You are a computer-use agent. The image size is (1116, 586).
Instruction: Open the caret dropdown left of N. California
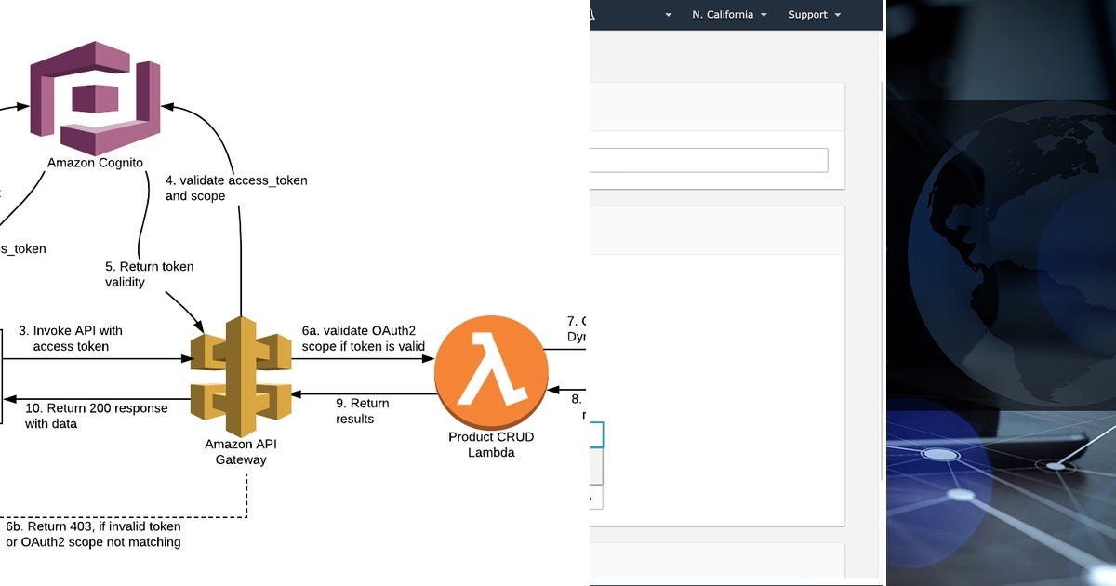click(667, 16)
